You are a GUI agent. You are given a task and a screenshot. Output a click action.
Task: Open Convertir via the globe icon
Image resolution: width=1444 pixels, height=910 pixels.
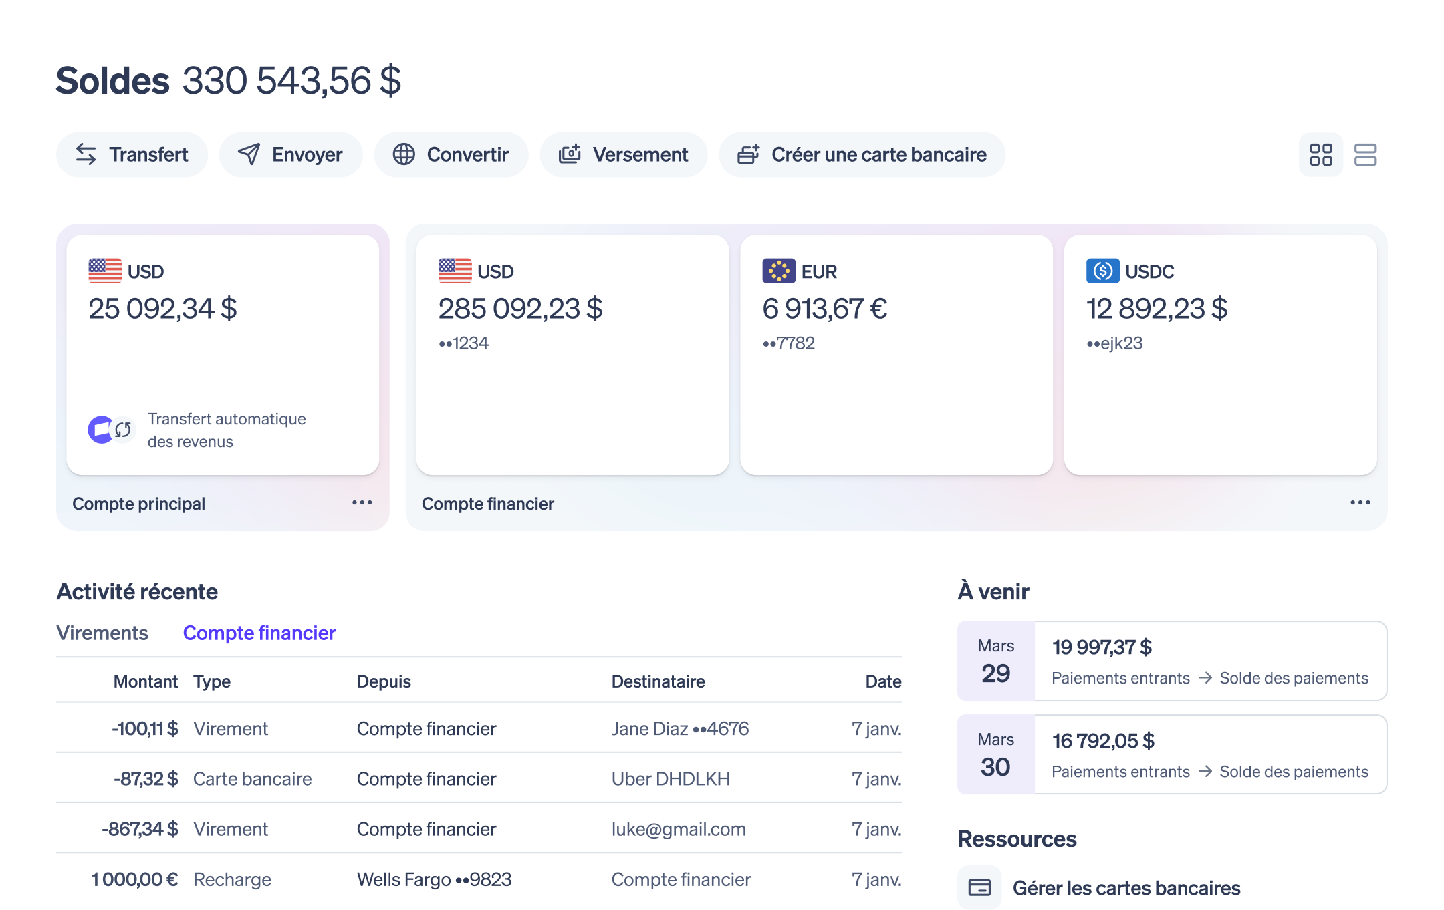tap(404, 154)
